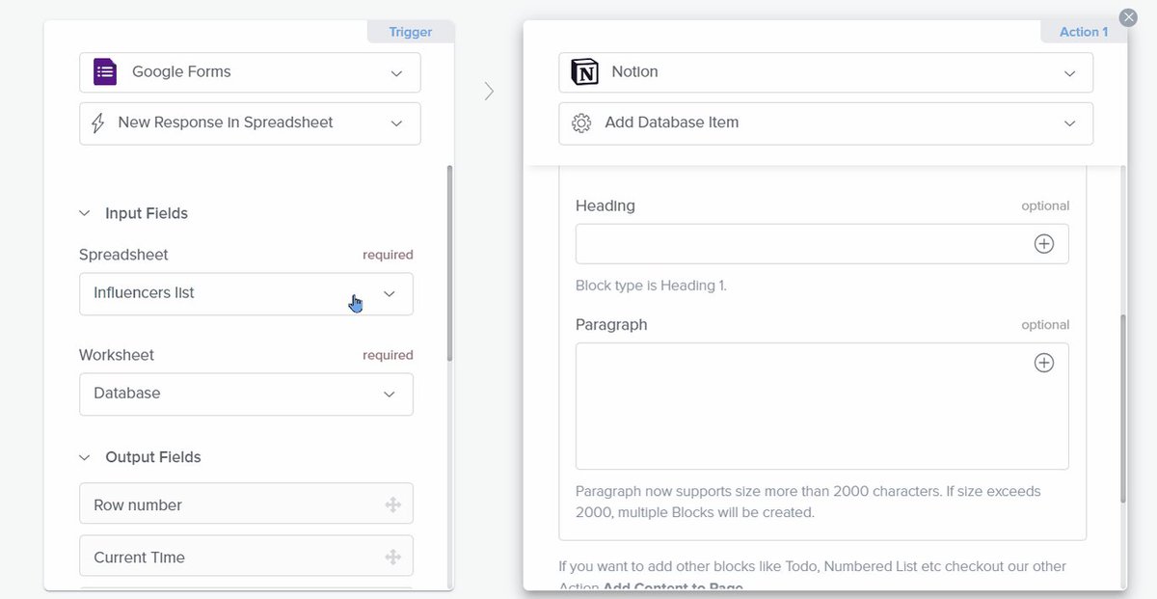Open the Influencers list spreadsheet dropdown
Viewport: 1157px width, 599px height.
pos(246,293)
